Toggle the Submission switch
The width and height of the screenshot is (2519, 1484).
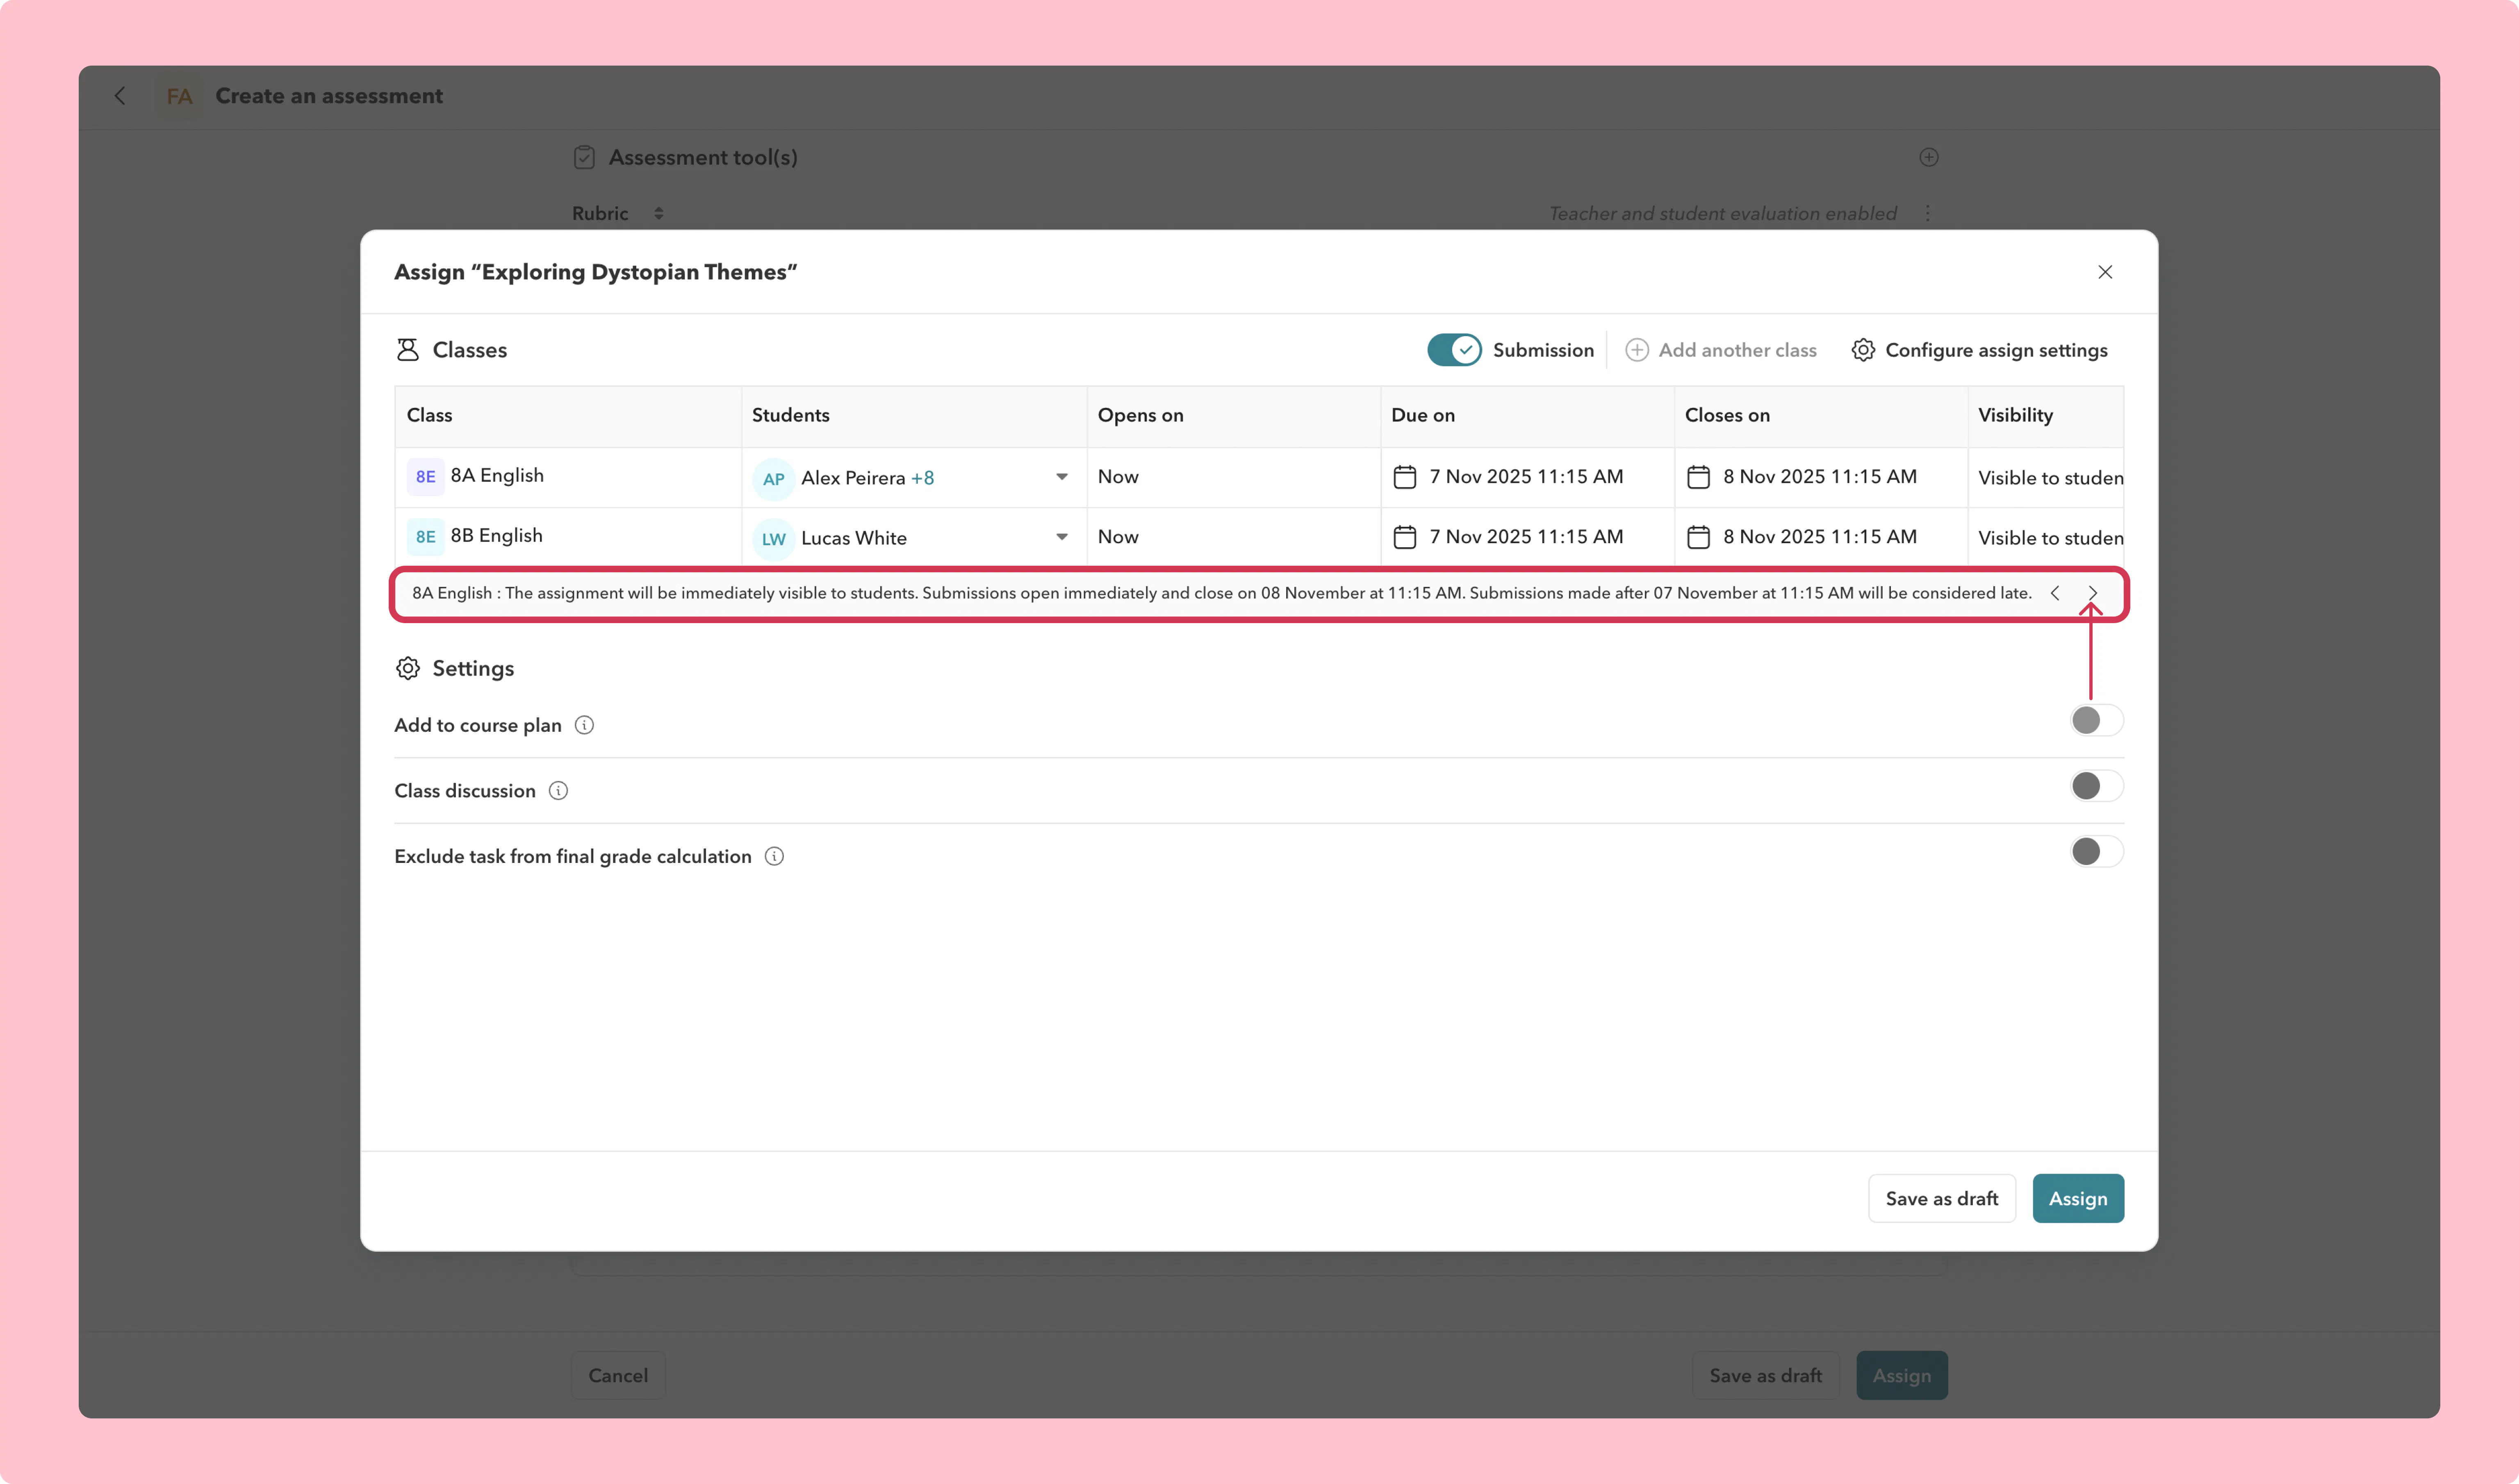click(1454, 350)
